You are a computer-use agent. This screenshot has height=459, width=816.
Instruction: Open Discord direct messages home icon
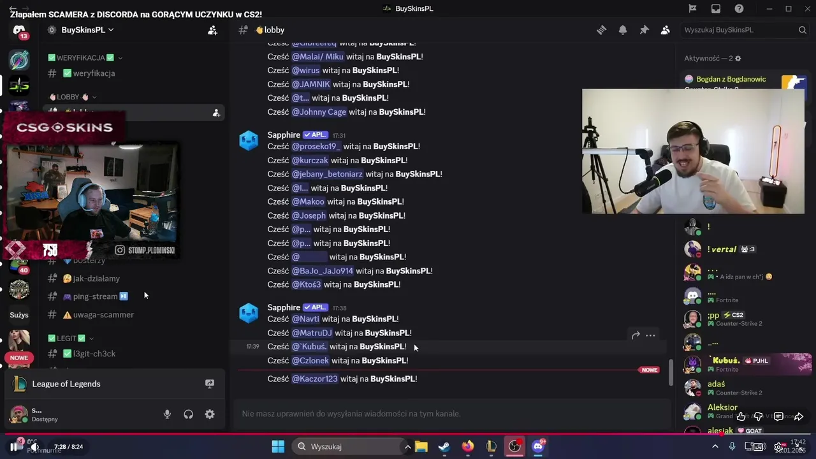click(19, 31)
